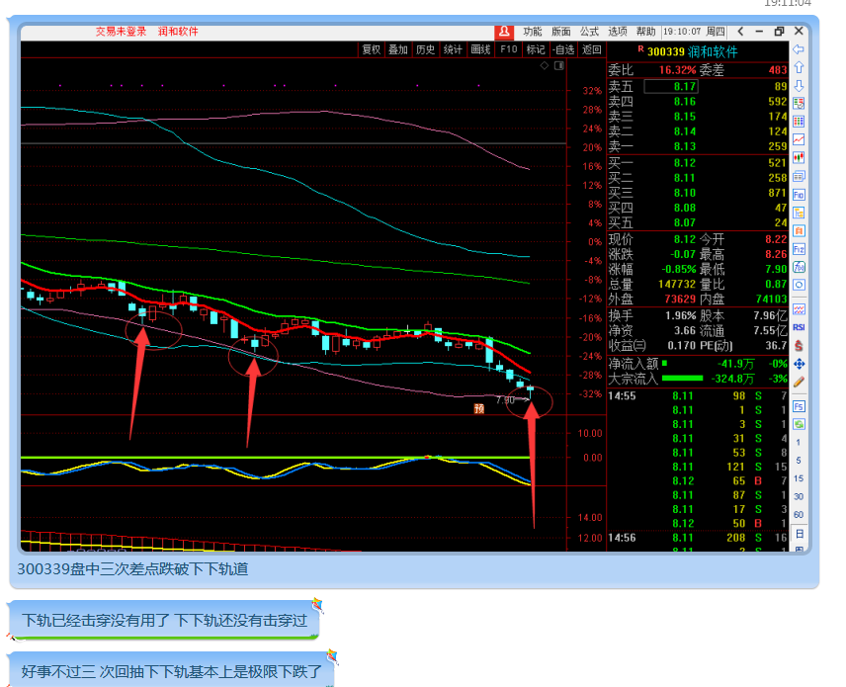The height and width of the screenshot is (687, 846).
Task: Click the 卖一 price 8.13
Action: (x=685, y=146)
